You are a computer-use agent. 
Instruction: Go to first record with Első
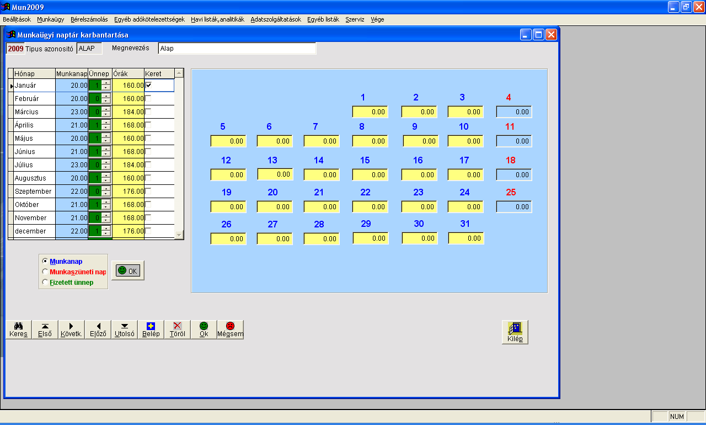point(45,330)
